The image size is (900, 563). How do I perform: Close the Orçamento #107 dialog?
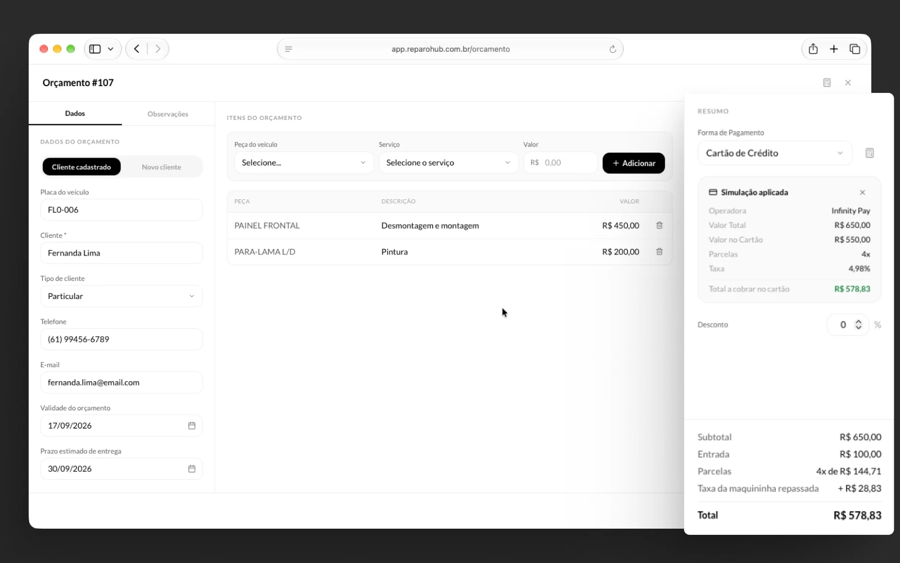[848, 83]
